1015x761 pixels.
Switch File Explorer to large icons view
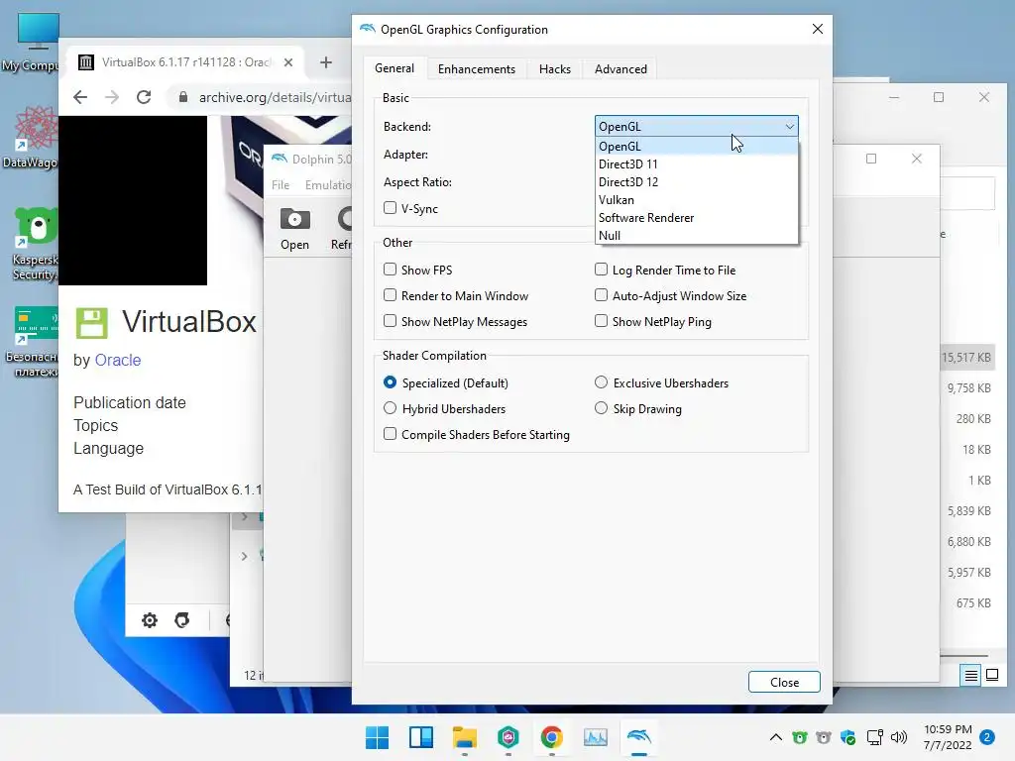click(x=992, y=676)
